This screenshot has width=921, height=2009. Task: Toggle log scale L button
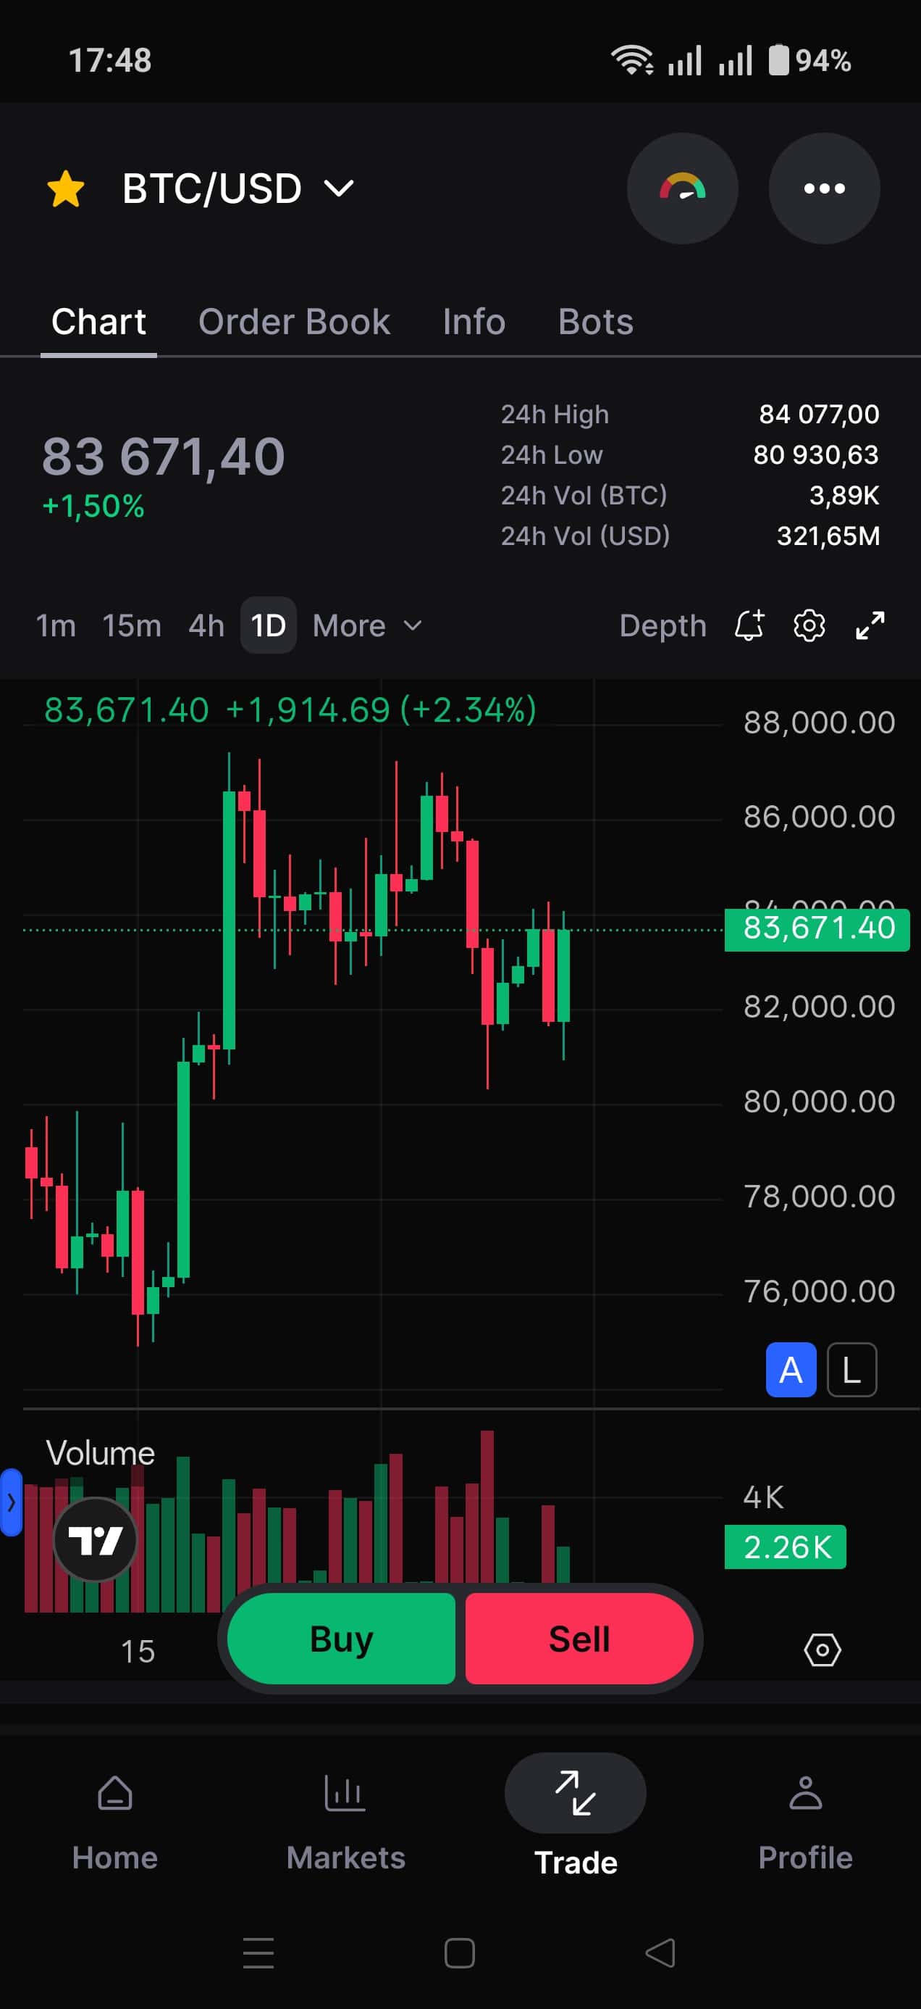tap(851, 1370)
